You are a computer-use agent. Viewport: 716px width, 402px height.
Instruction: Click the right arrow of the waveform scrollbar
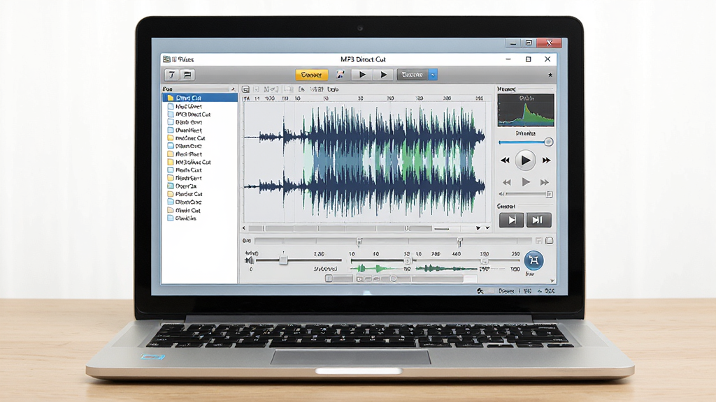pyautogui.click(x=478, y=228)
